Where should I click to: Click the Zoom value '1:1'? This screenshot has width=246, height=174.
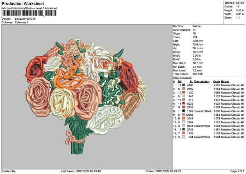point(238,18)
